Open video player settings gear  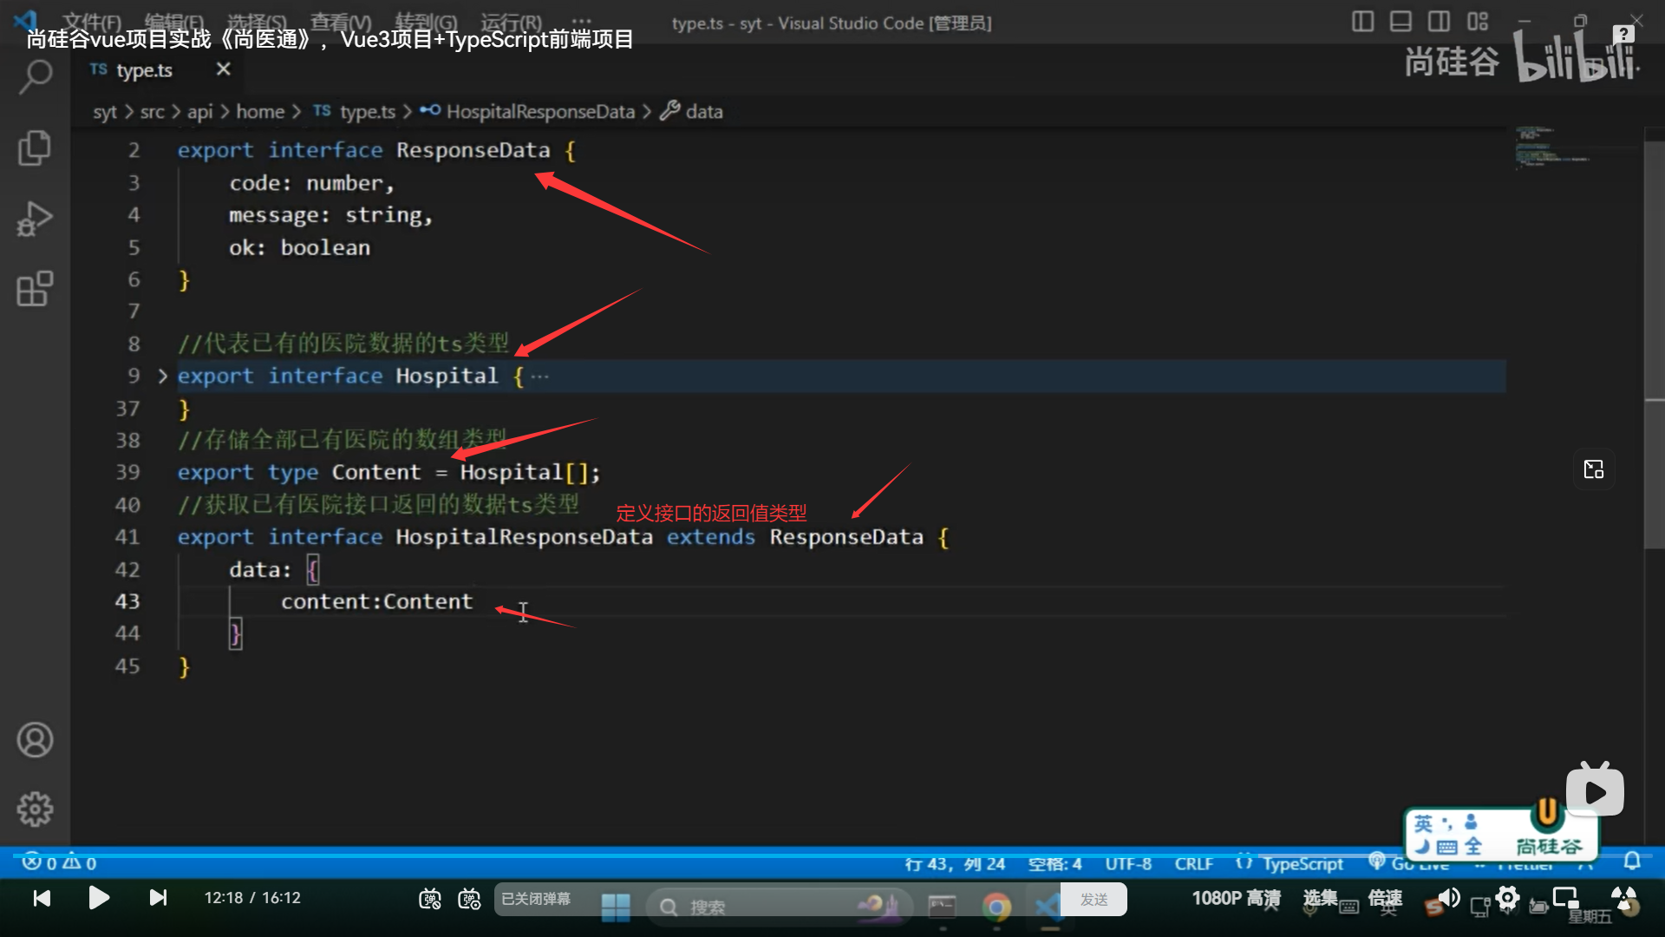[x=1507, y=898]
